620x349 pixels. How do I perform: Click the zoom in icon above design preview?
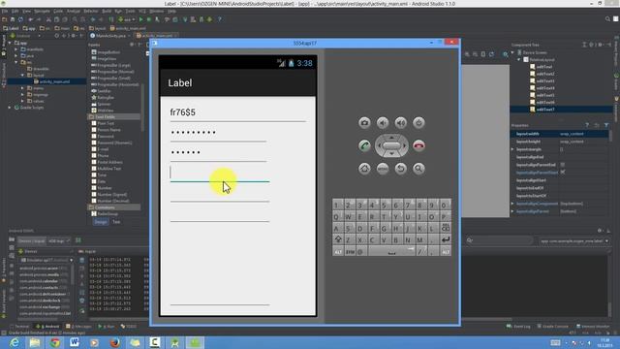[467, 54]
